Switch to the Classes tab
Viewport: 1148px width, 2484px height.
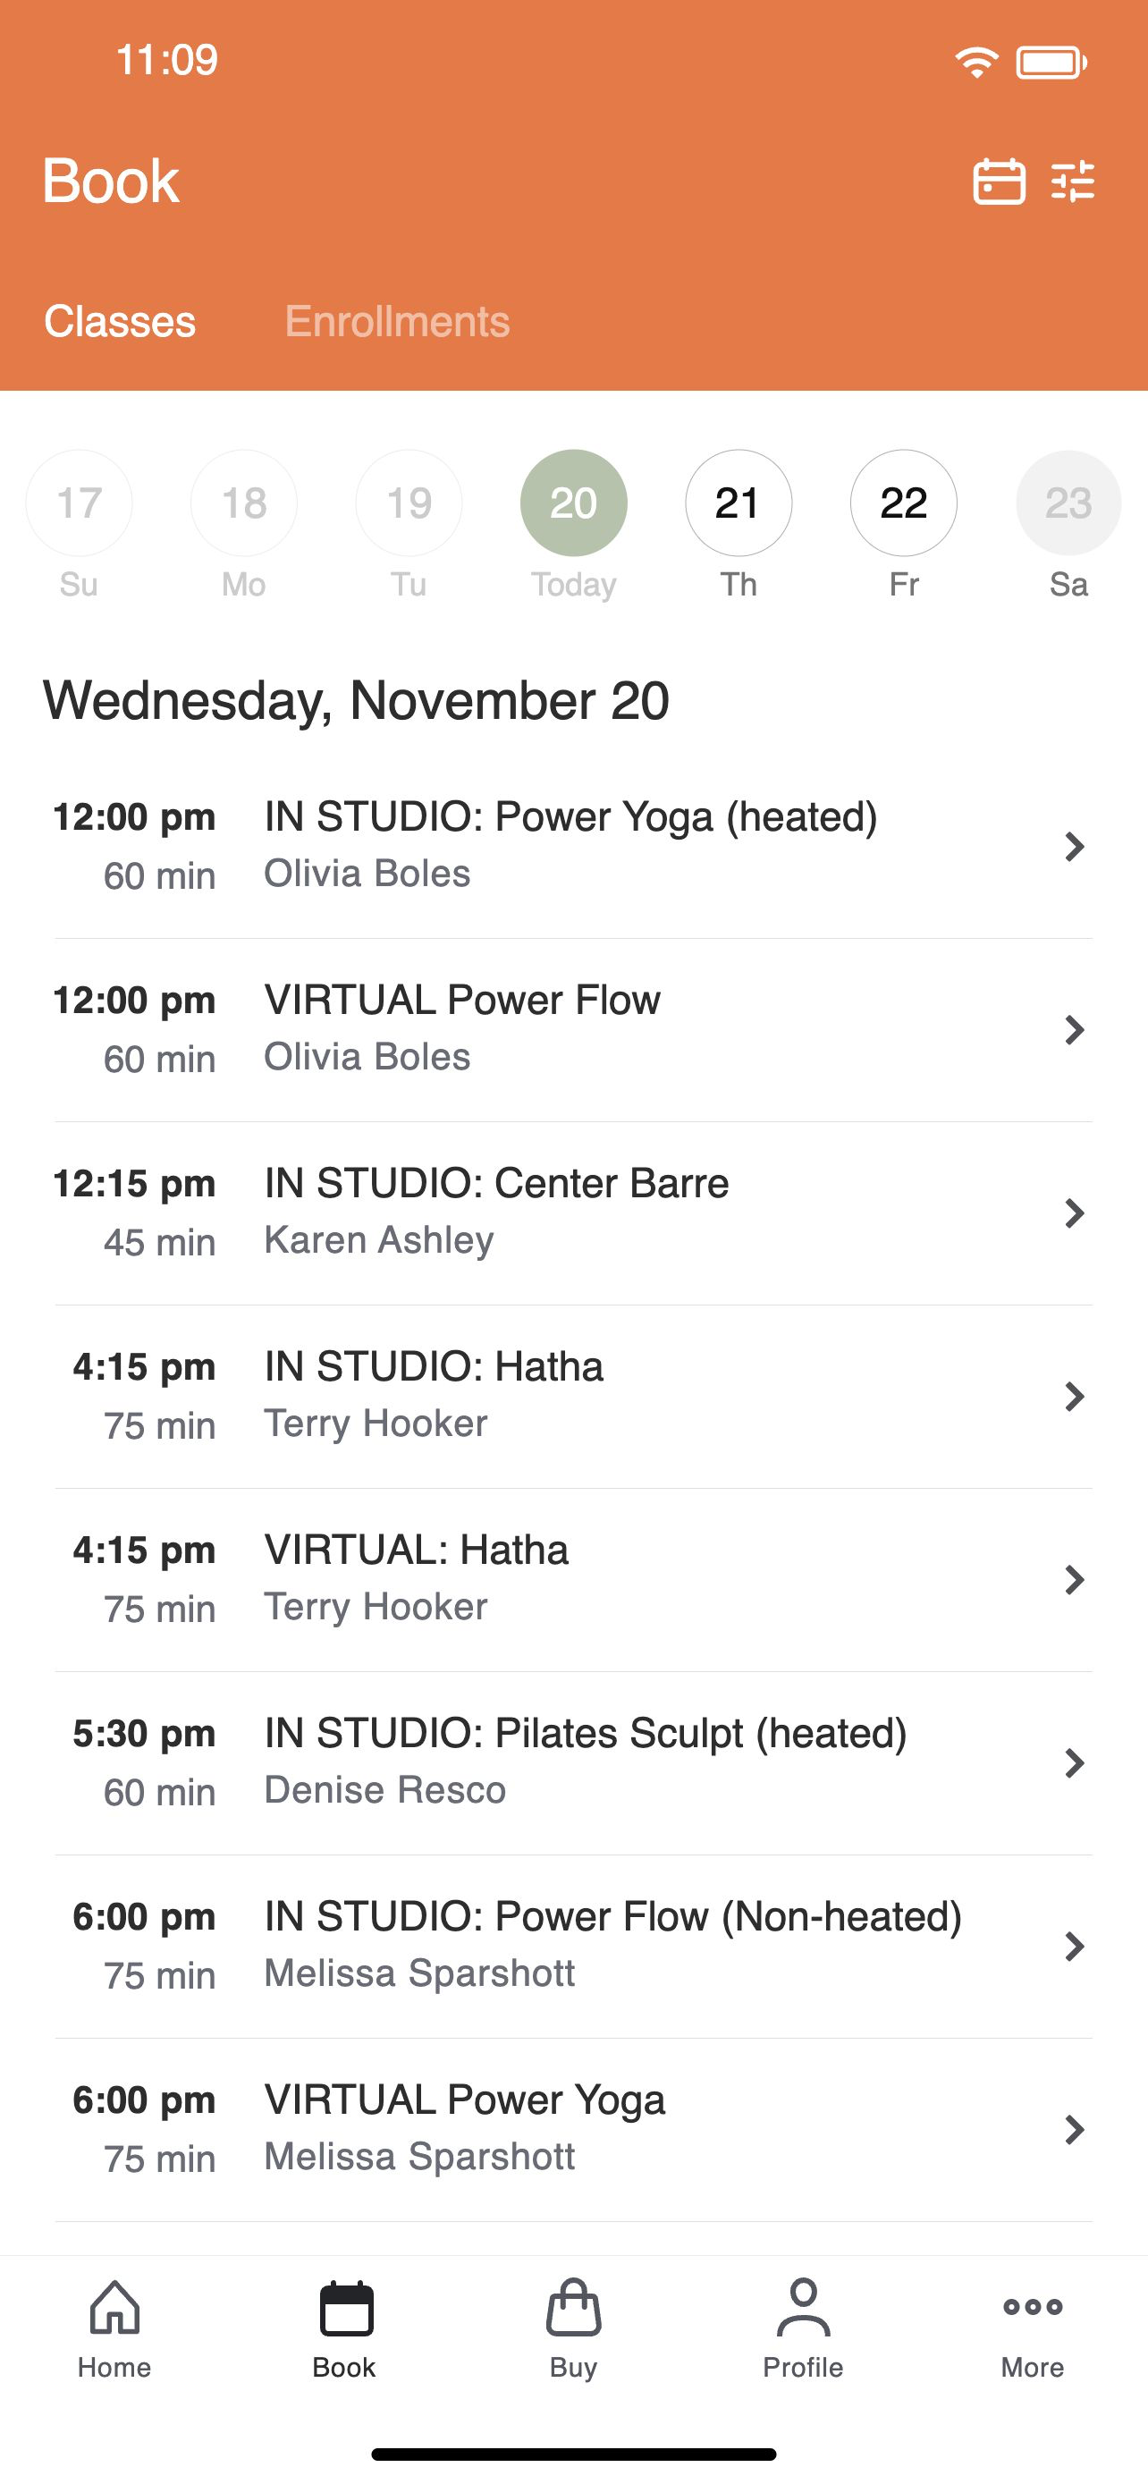point(120,321)
